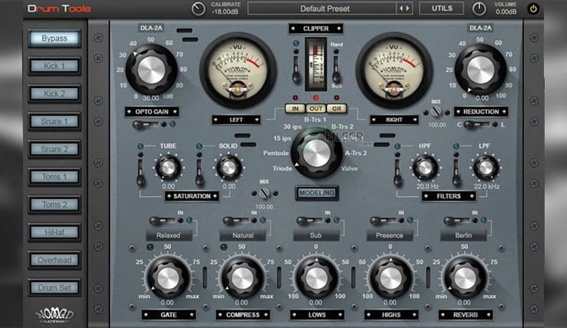Screen dimensions: 567x328
Task: Select the Snare 2 preset
Action: (54, 149)
